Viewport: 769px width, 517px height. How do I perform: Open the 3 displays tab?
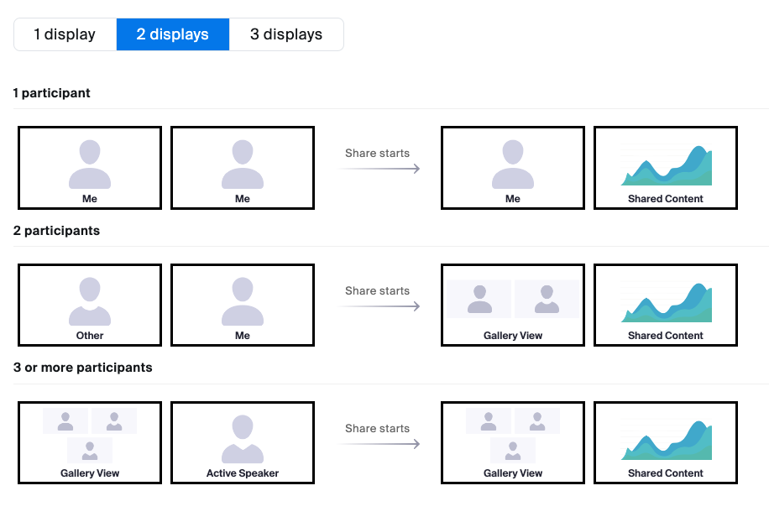[x=286, y=34]
